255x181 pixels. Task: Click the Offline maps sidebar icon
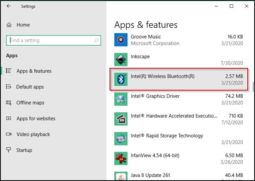pyautogui.click(x=9, y=103)
